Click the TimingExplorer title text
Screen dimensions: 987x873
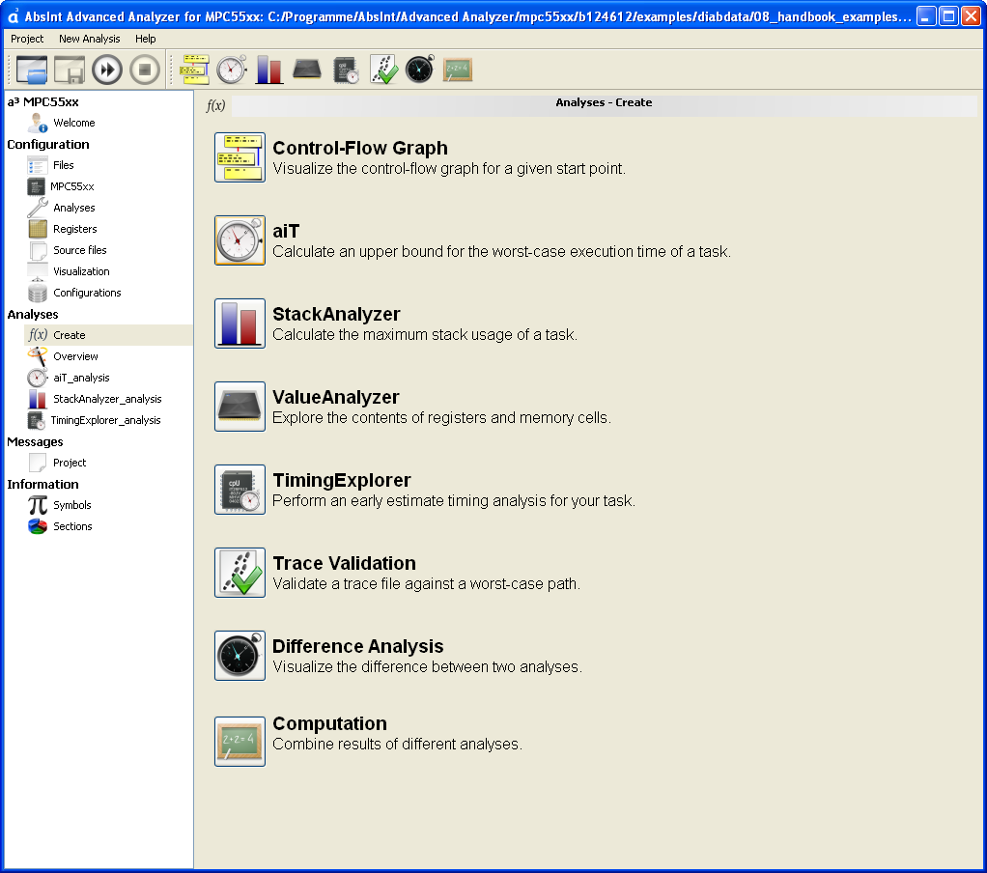342,480
